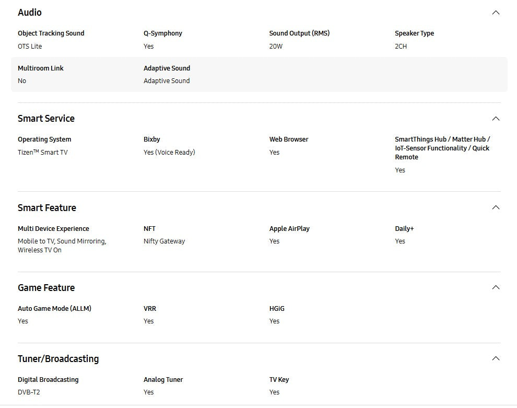Collapse Game Feature section via chevron
This screenshot has width=517, height=408.
click(x=496, y=287)
